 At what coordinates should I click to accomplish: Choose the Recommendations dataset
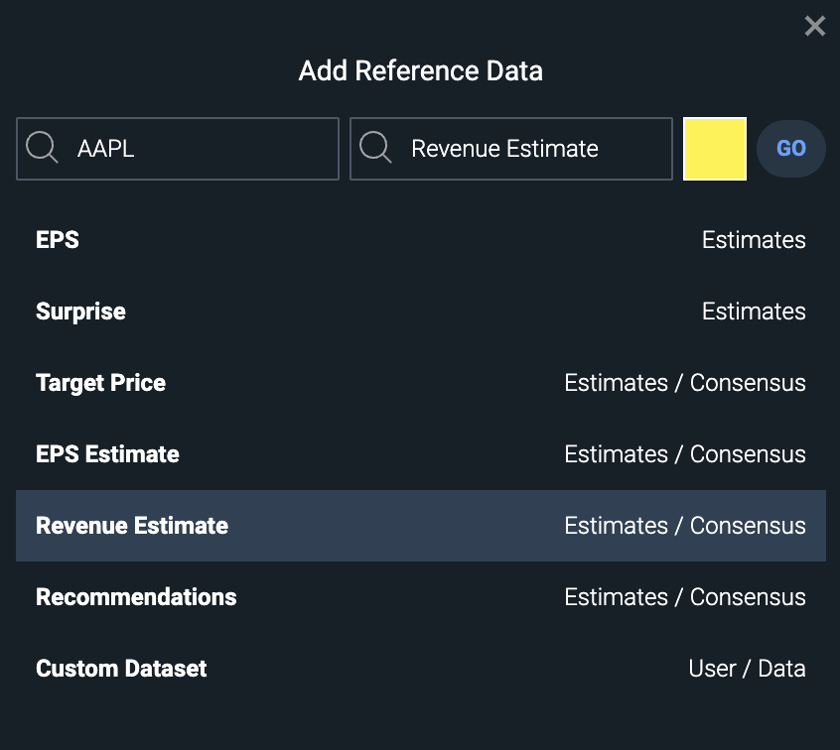136,596
